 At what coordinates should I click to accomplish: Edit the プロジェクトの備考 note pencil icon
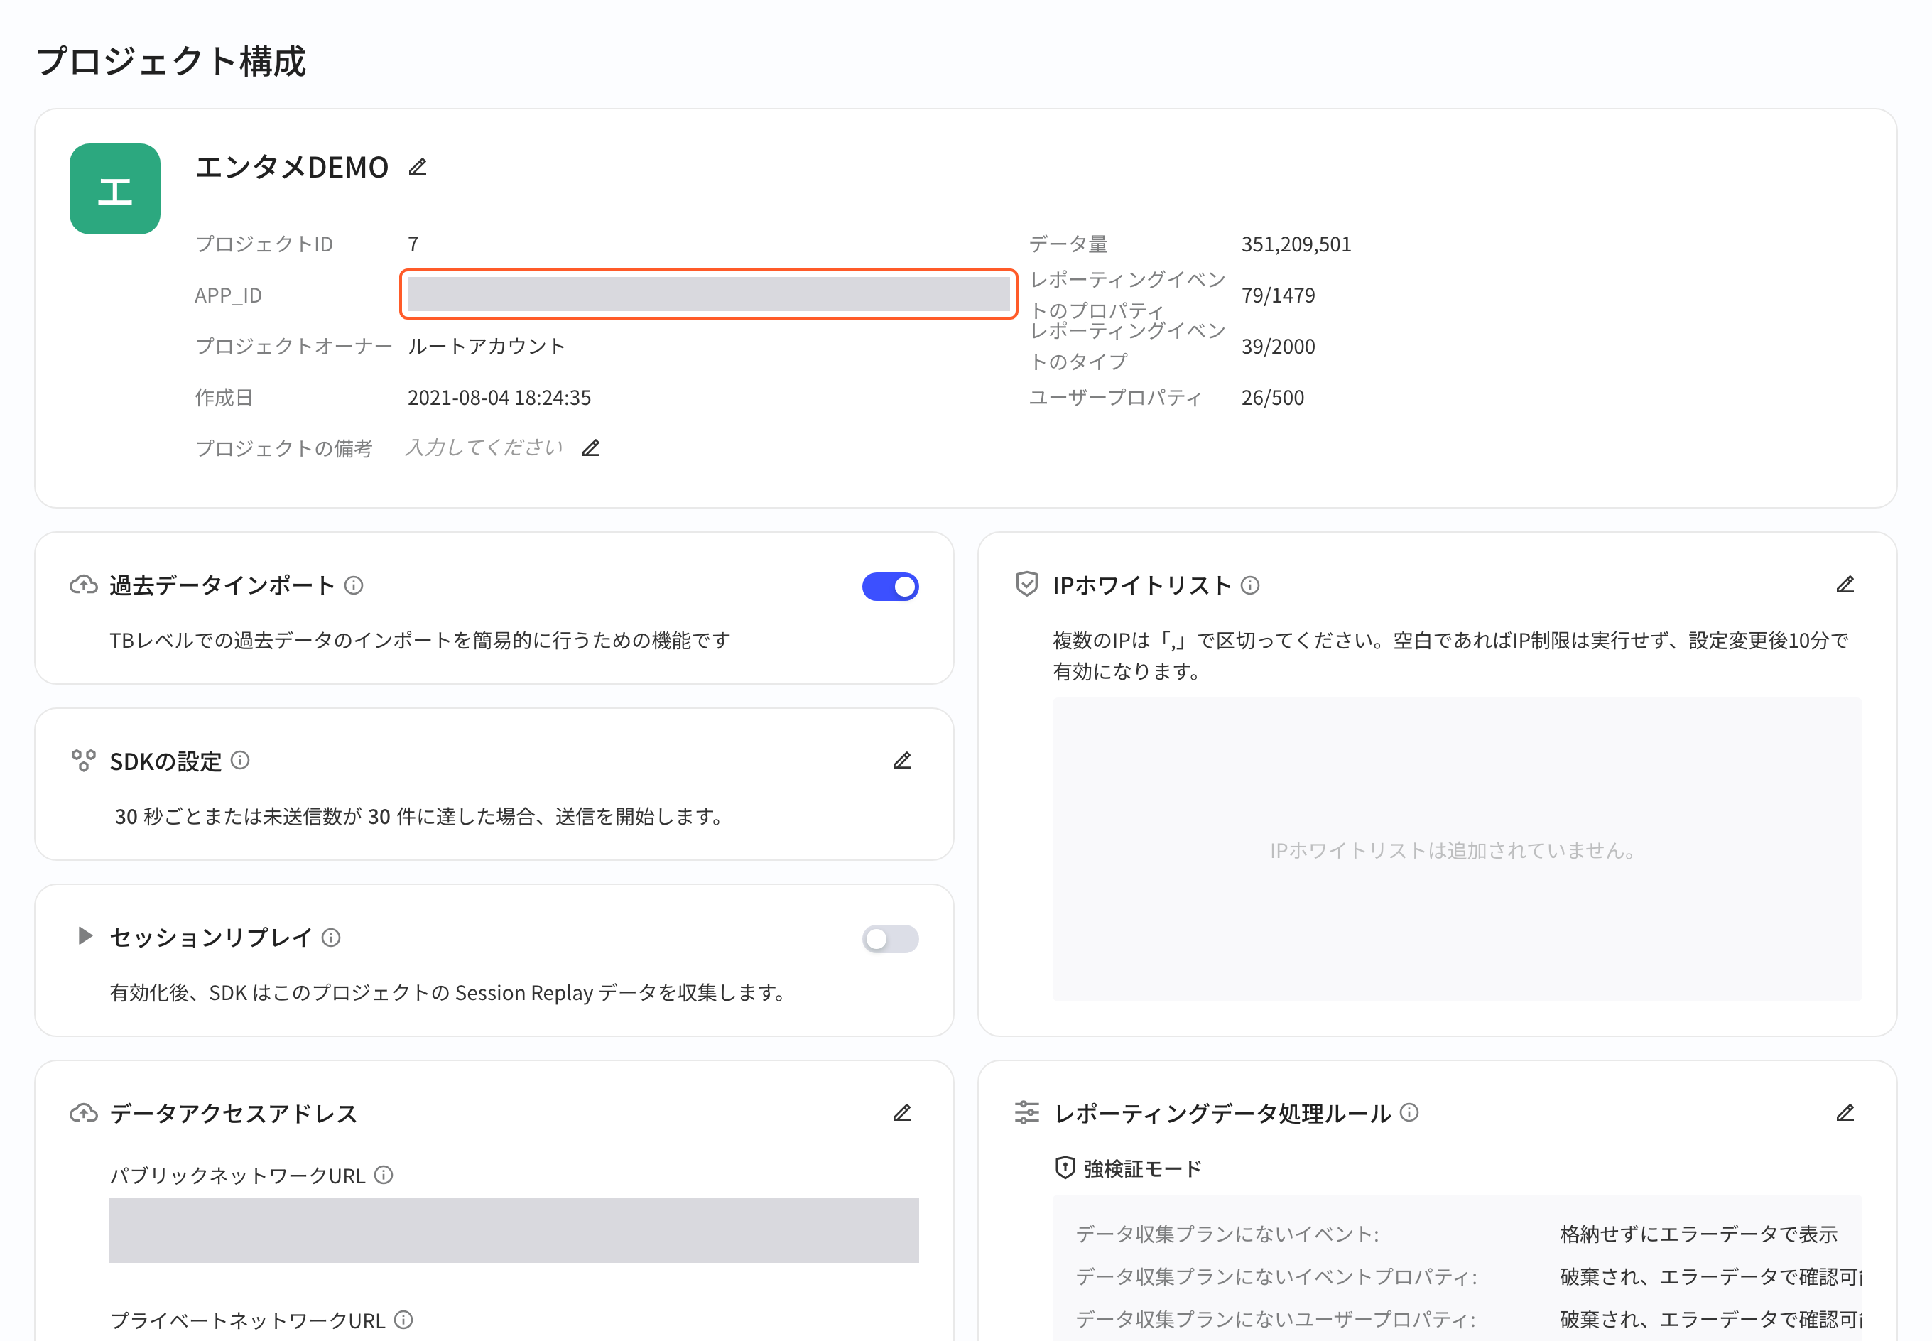592,448
